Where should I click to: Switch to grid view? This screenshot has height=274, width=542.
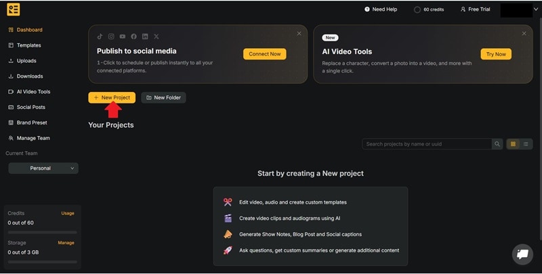tap(513, 144)
